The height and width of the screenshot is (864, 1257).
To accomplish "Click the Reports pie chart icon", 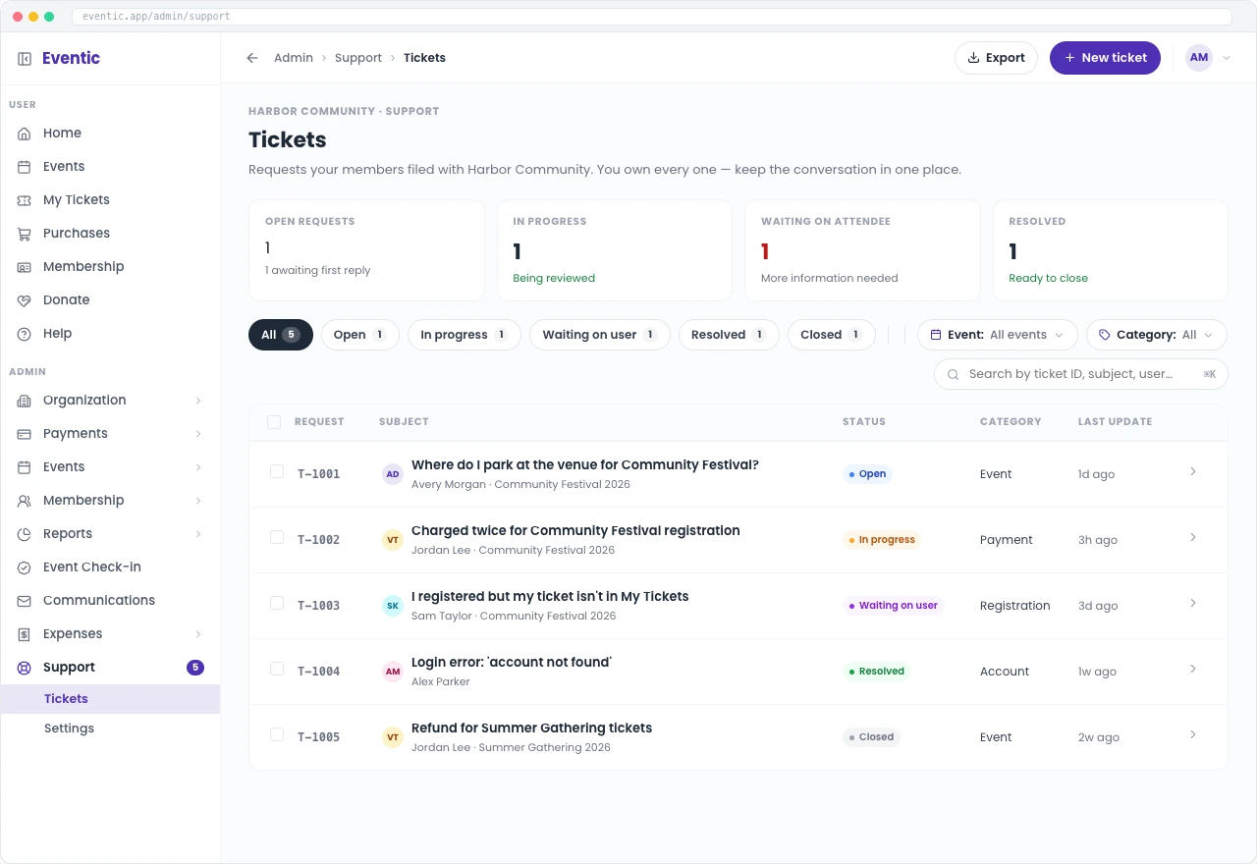I will [x=25, y=534].
